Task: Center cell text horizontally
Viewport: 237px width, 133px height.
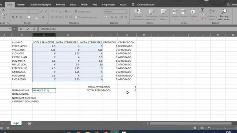Action: [x=56, y=17]
